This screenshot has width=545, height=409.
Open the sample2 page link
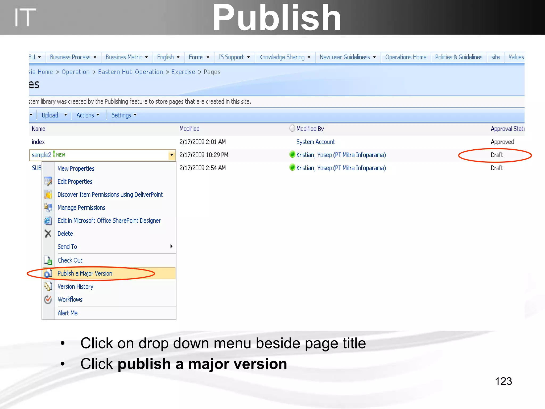41,155
